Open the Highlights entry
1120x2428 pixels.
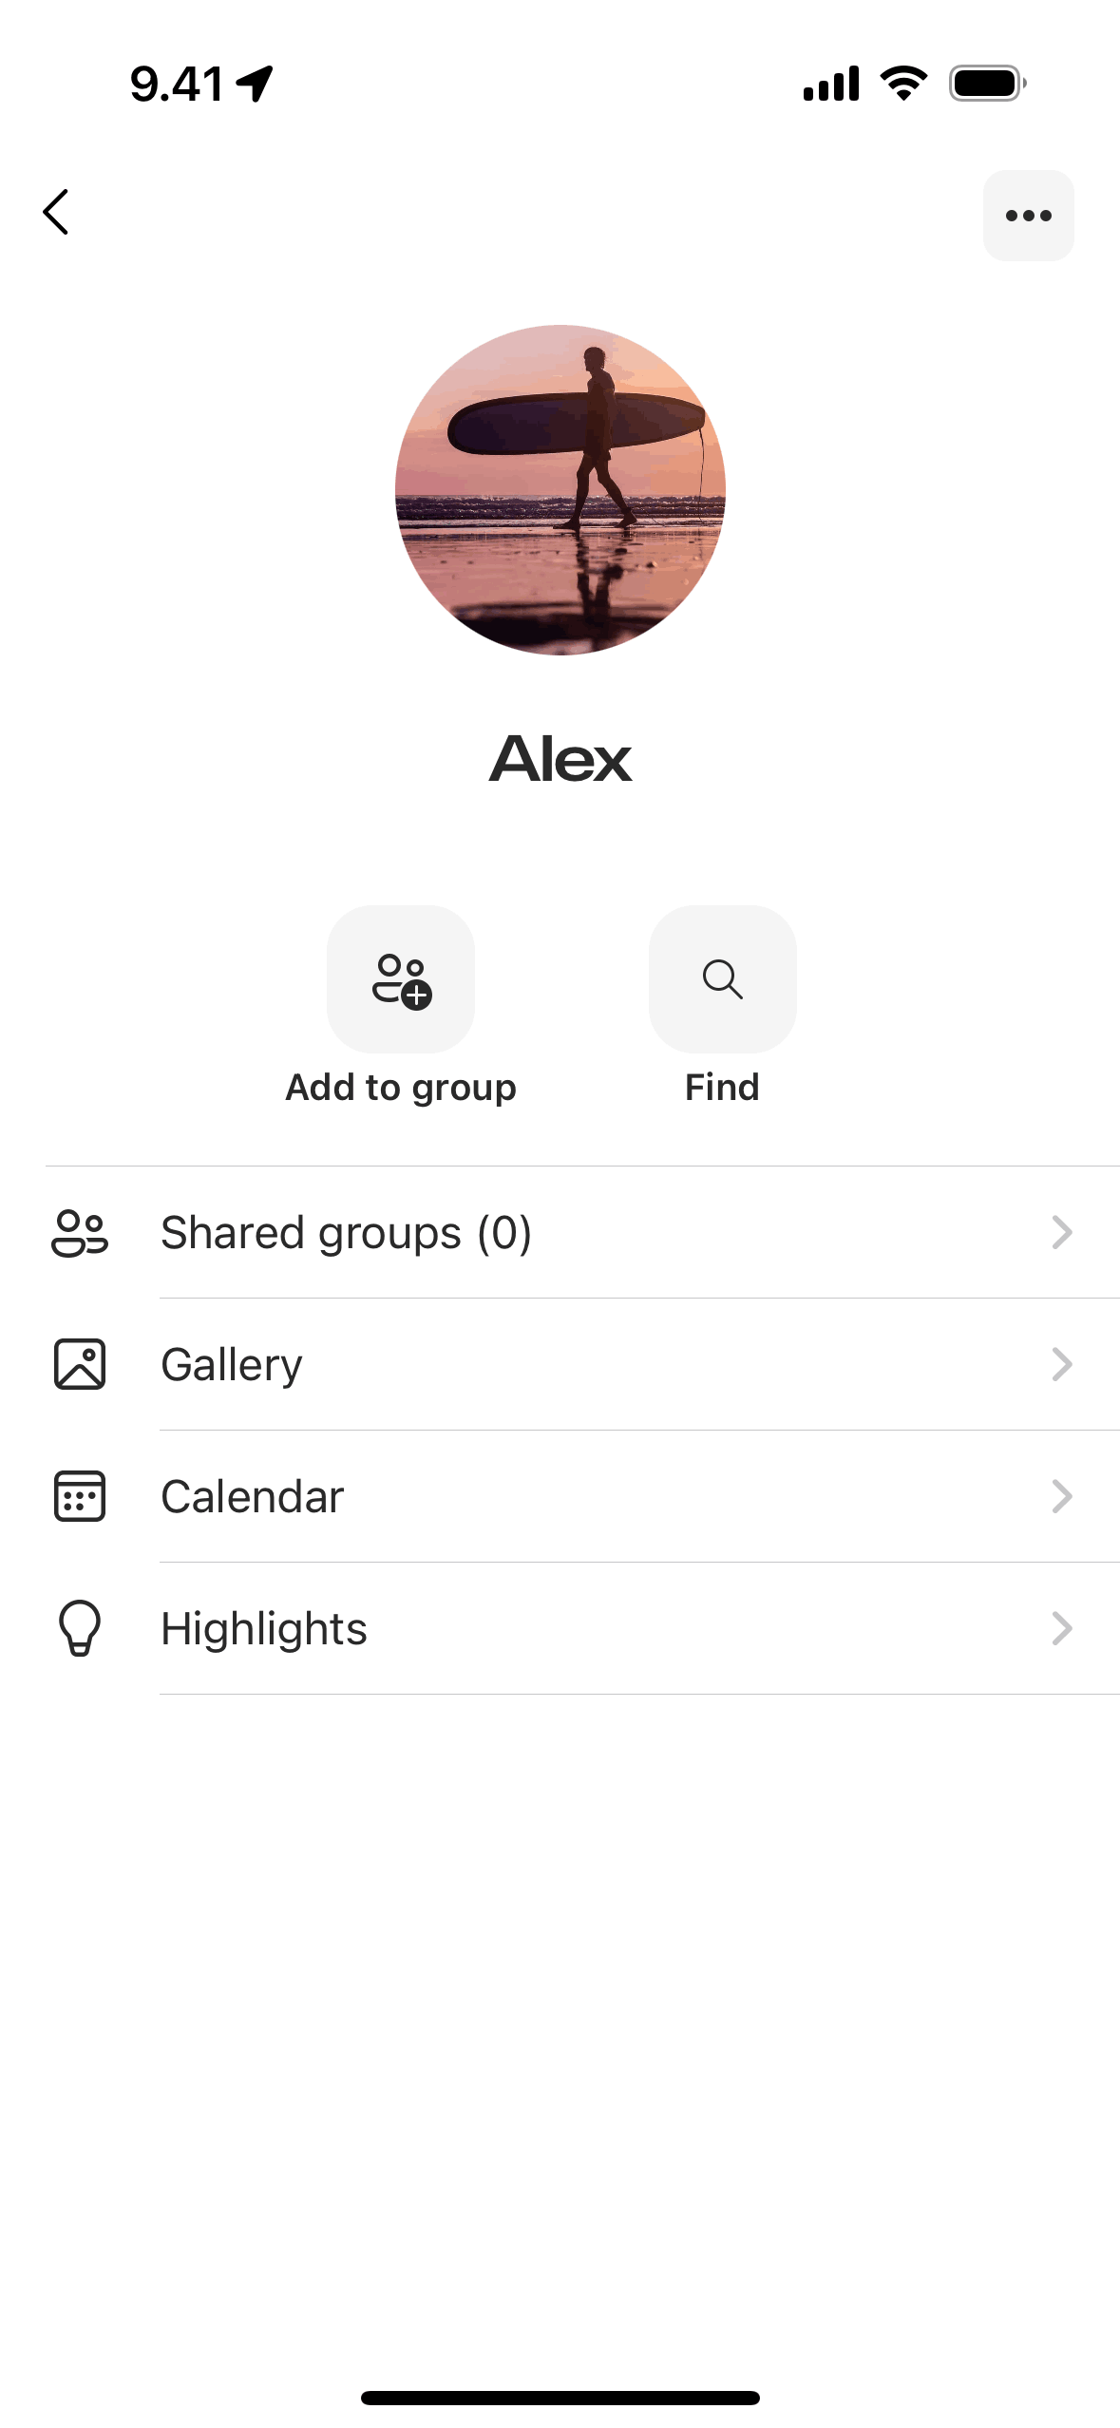(582, 1628)
